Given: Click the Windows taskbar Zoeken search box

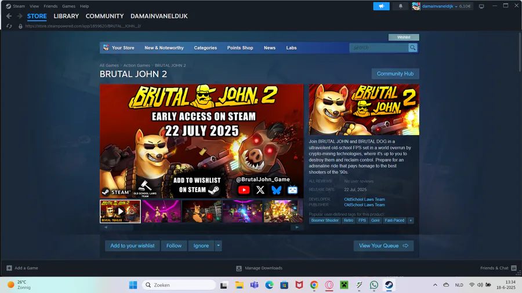Looking at the screenshot, I should tap(179, 285).
